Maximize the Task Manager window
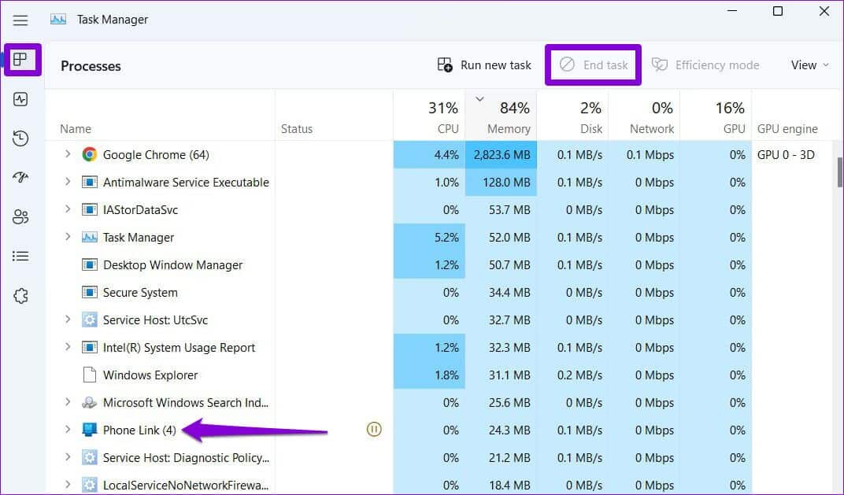This screenshot has height=495, width=844. click(778, 11)
